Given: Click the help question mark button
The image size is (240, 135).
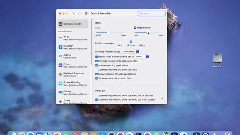Looking at the screenshot, I should pos(162,99).
